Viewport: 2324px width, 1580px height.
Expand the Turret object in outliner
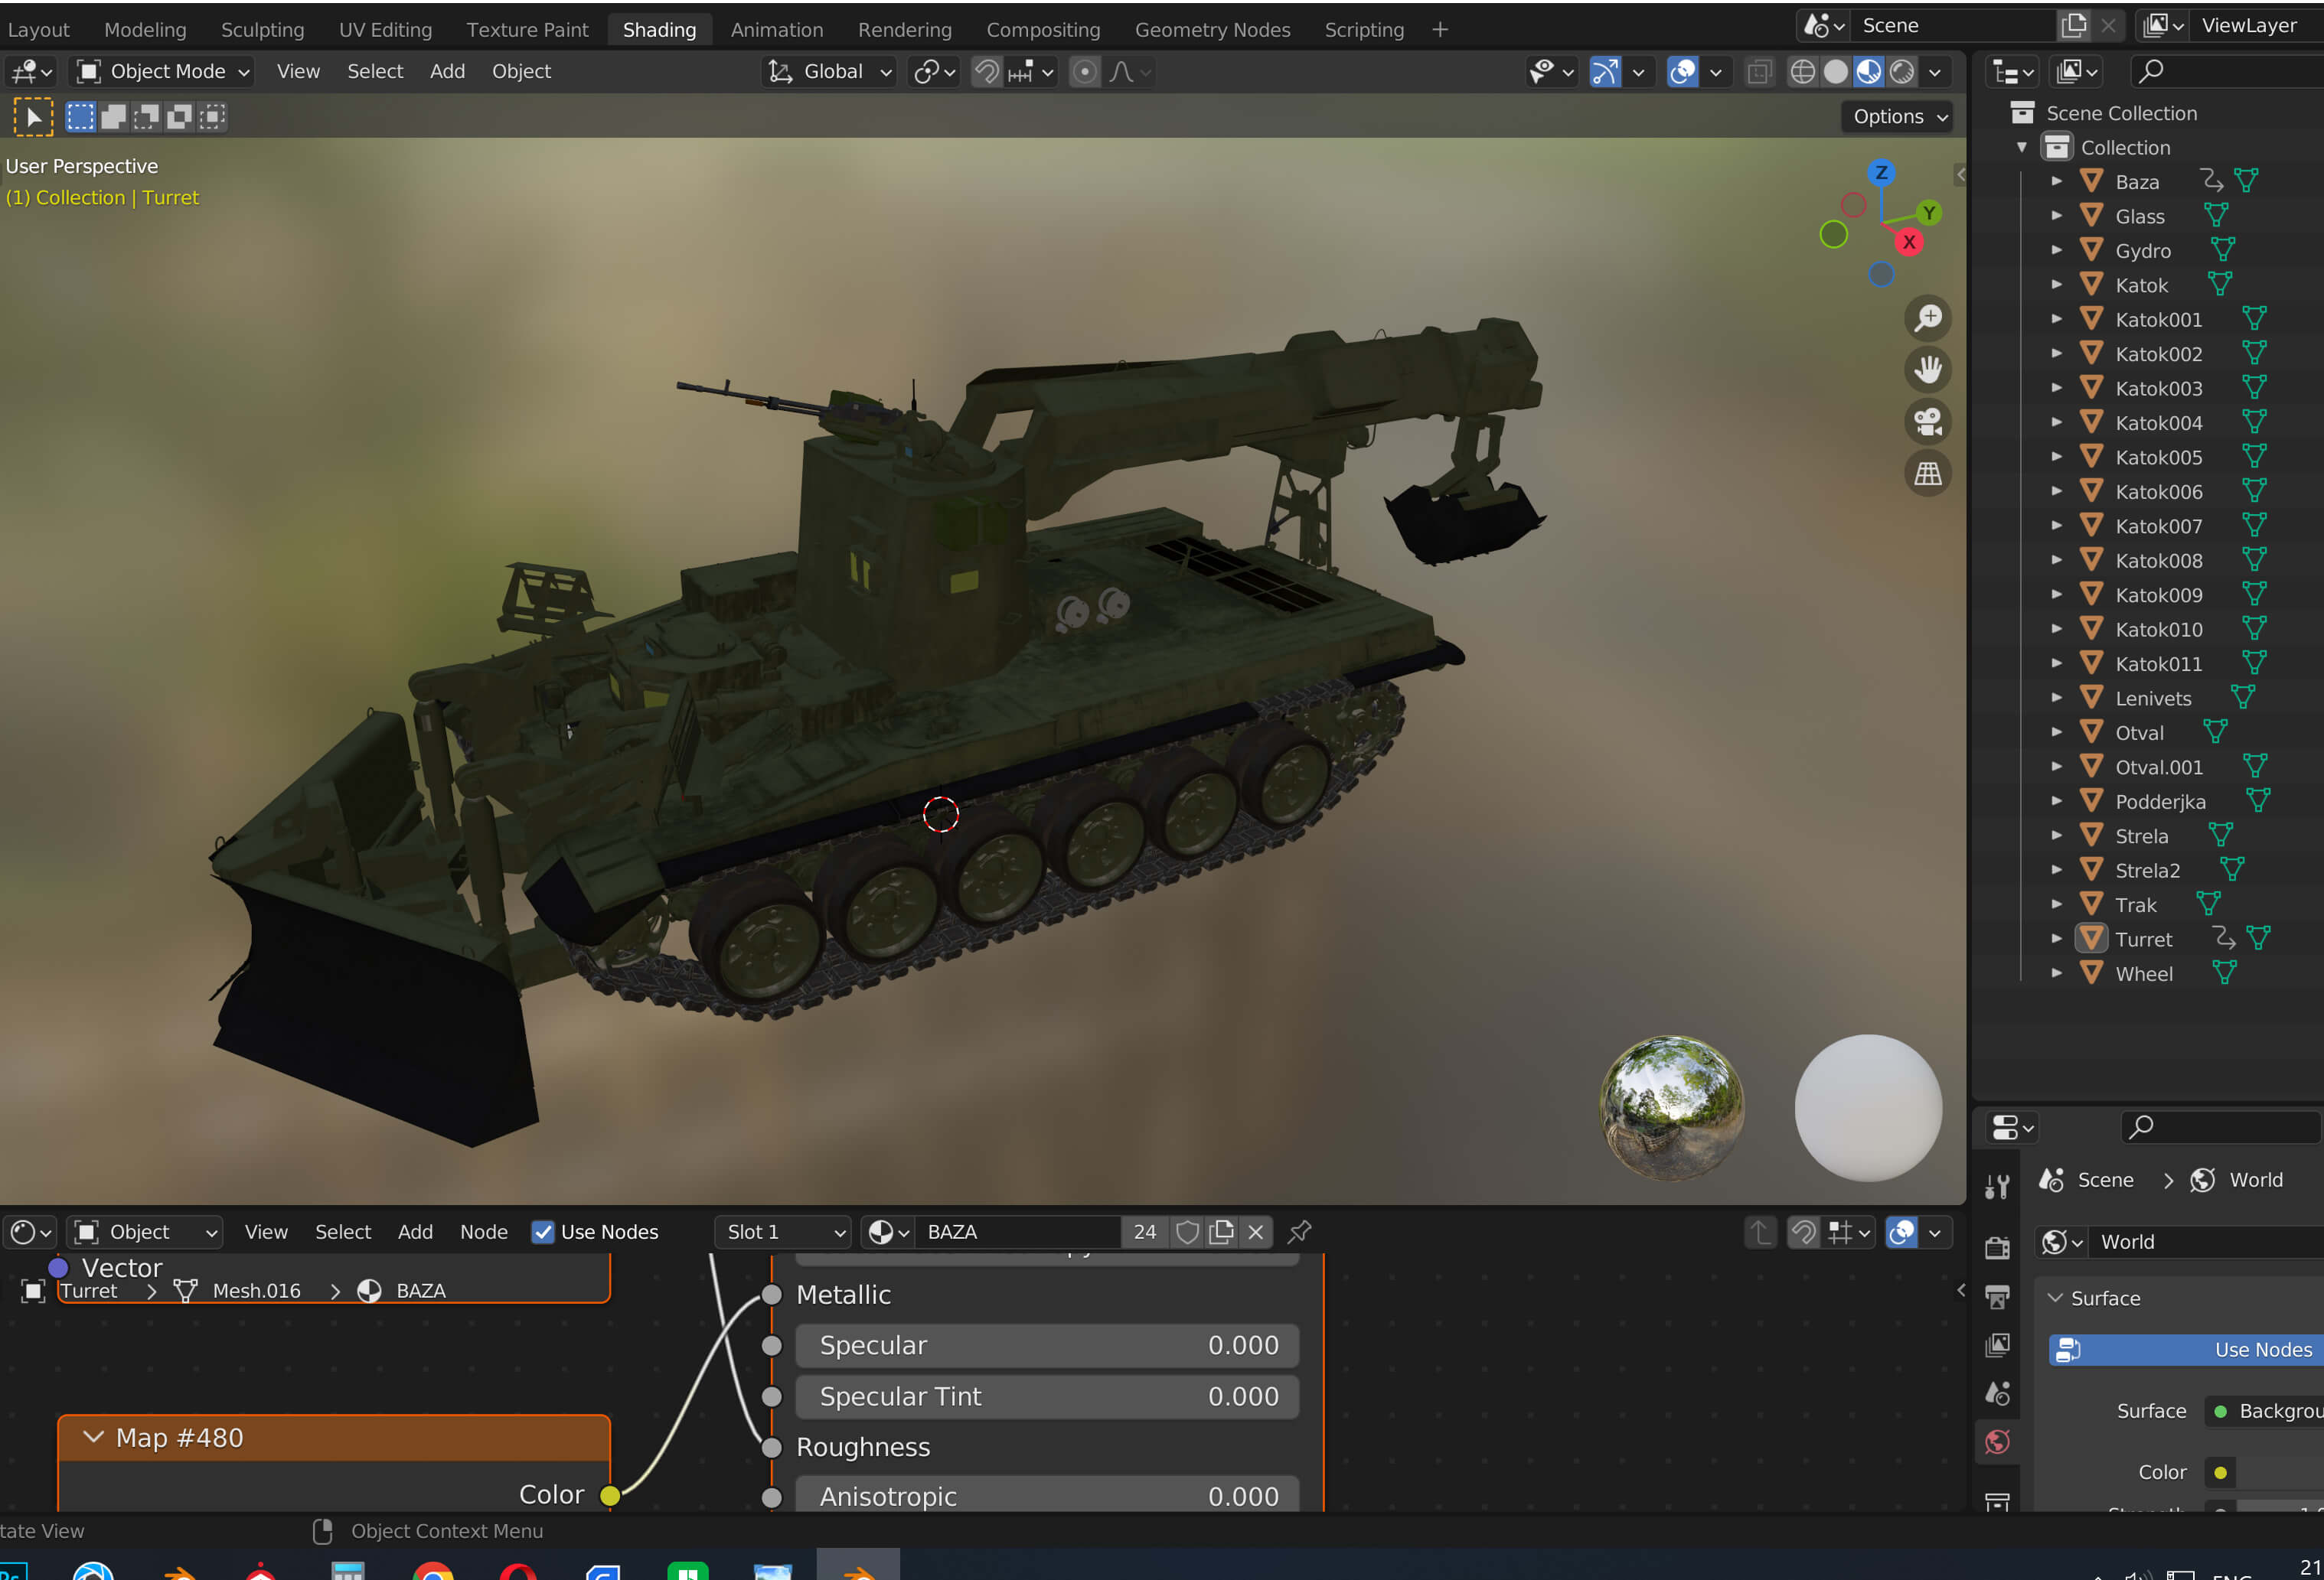pos(2056,940)
